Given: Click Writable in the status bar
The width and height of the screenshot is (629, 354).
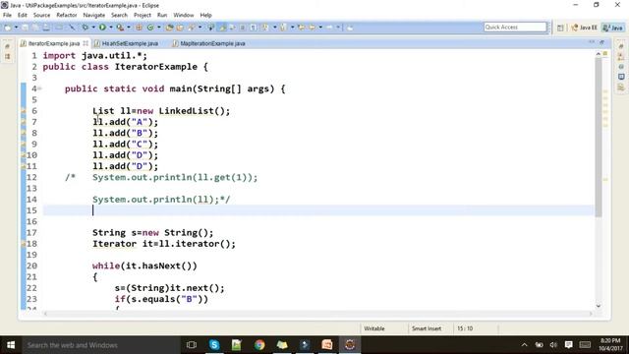Looking at the screenshot, I should [x=374, y=328].
